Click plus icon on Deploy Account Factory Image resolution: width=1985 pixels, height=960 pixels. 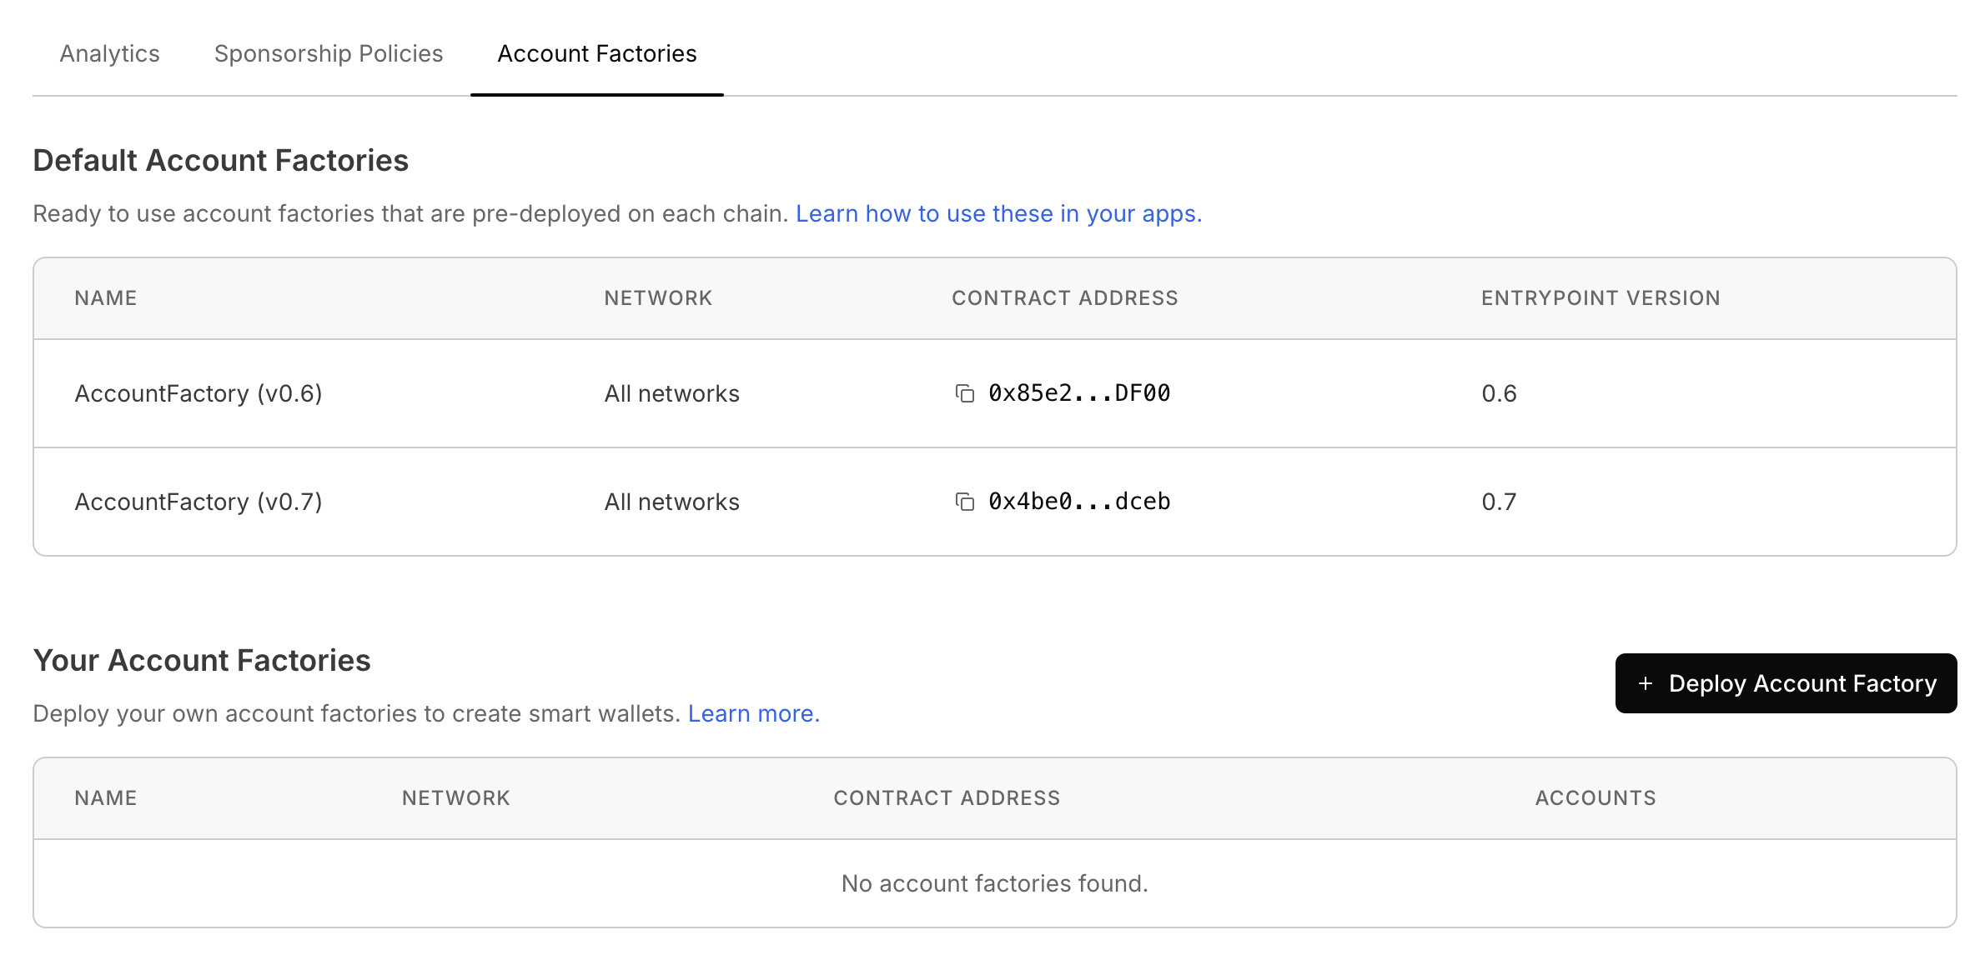[1645, 683]
